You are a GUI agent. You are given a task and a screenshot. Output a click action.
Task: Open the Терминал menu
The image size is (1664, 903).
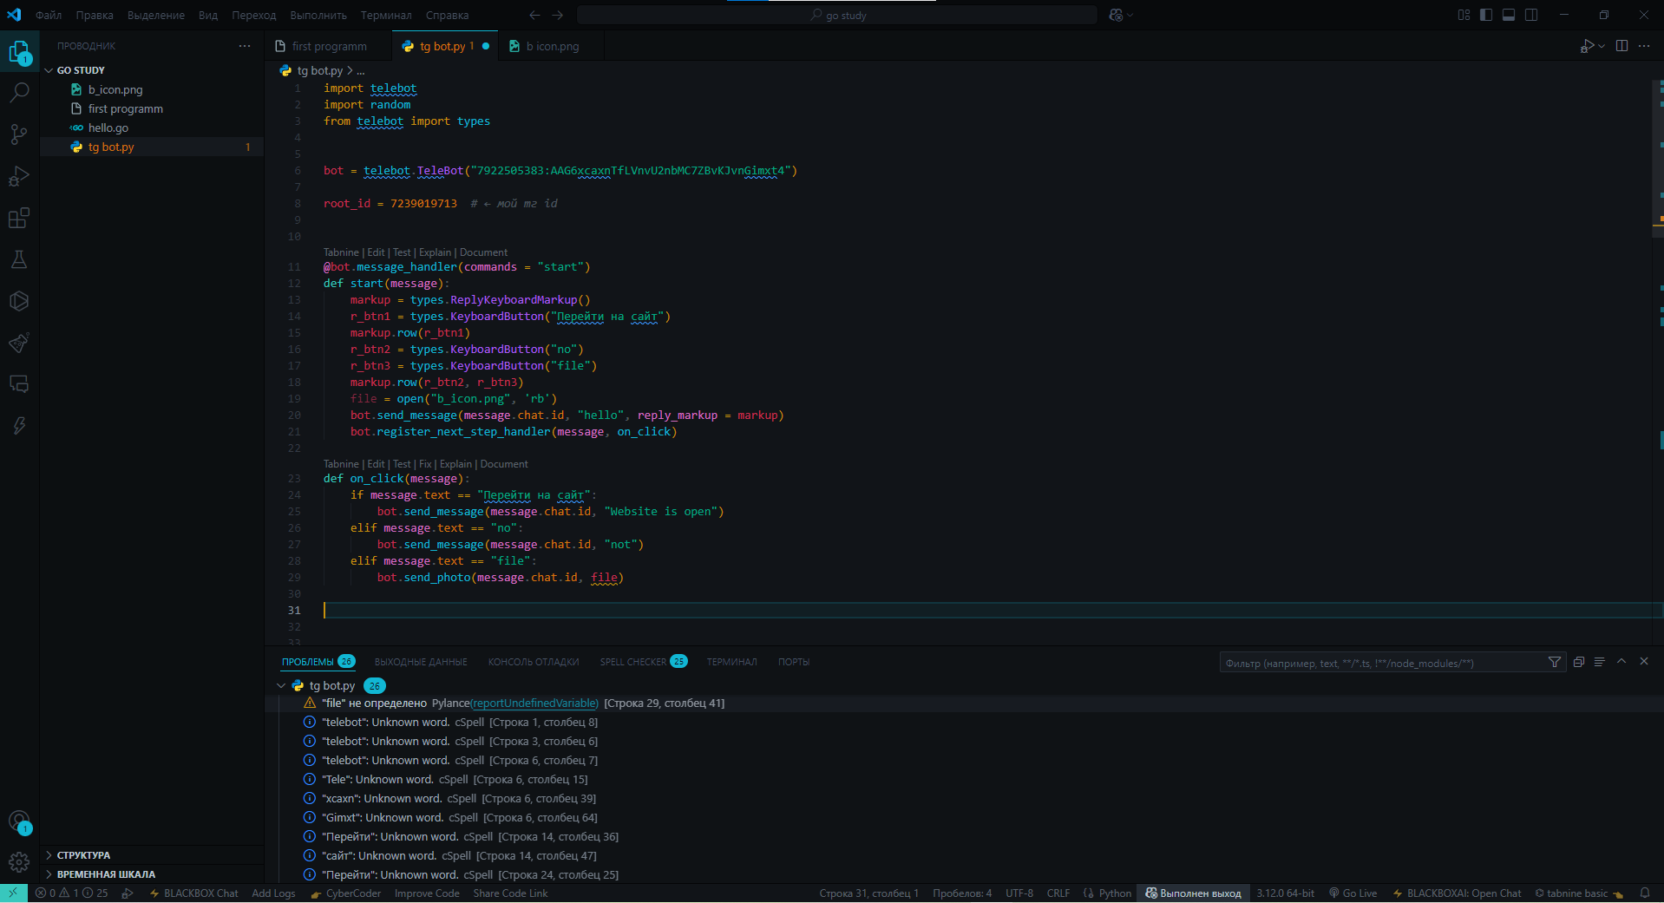click(x=386, y=15)
